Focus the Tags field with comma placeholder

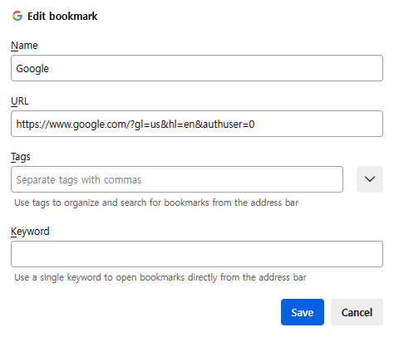[177, 179]
